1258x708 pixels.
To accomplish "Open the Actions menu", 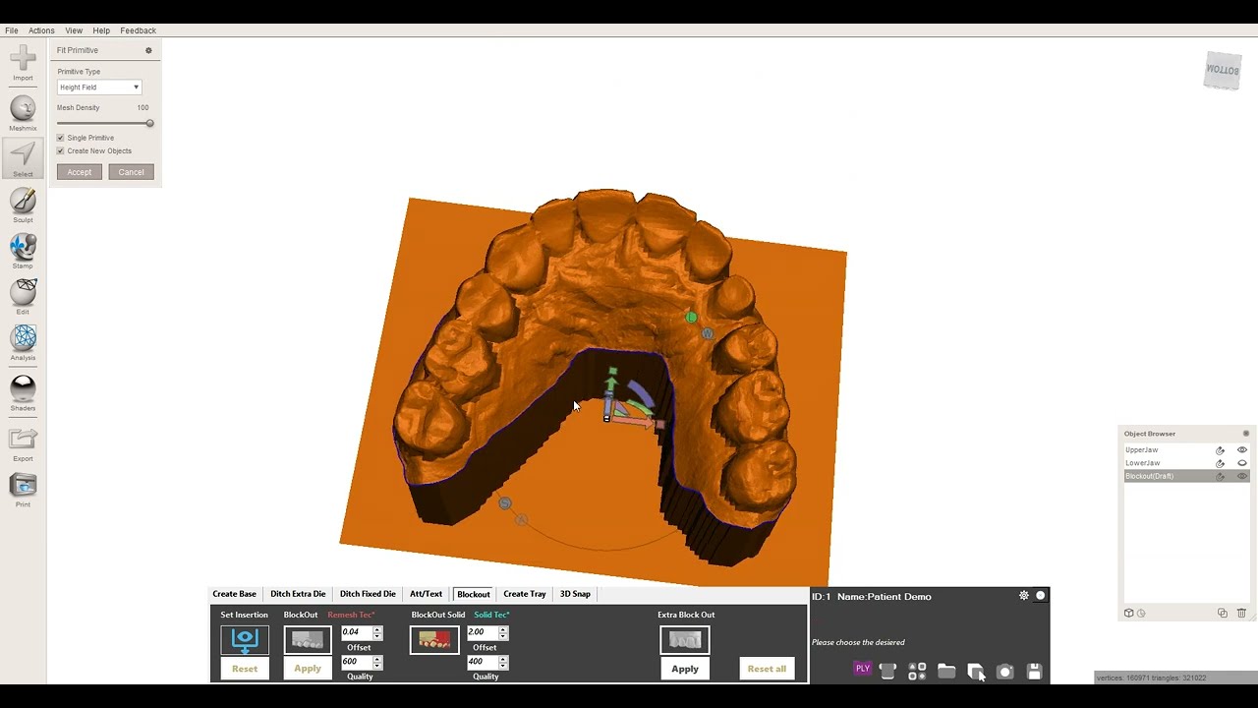I will pyautogui.click(x=41, y=30).
